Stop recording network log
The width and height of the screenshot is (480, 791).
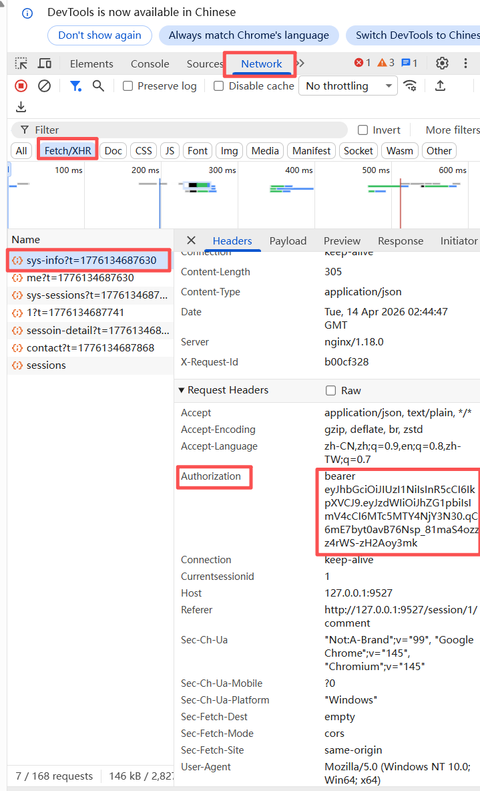pyautogui.click(x=21, y=86)
